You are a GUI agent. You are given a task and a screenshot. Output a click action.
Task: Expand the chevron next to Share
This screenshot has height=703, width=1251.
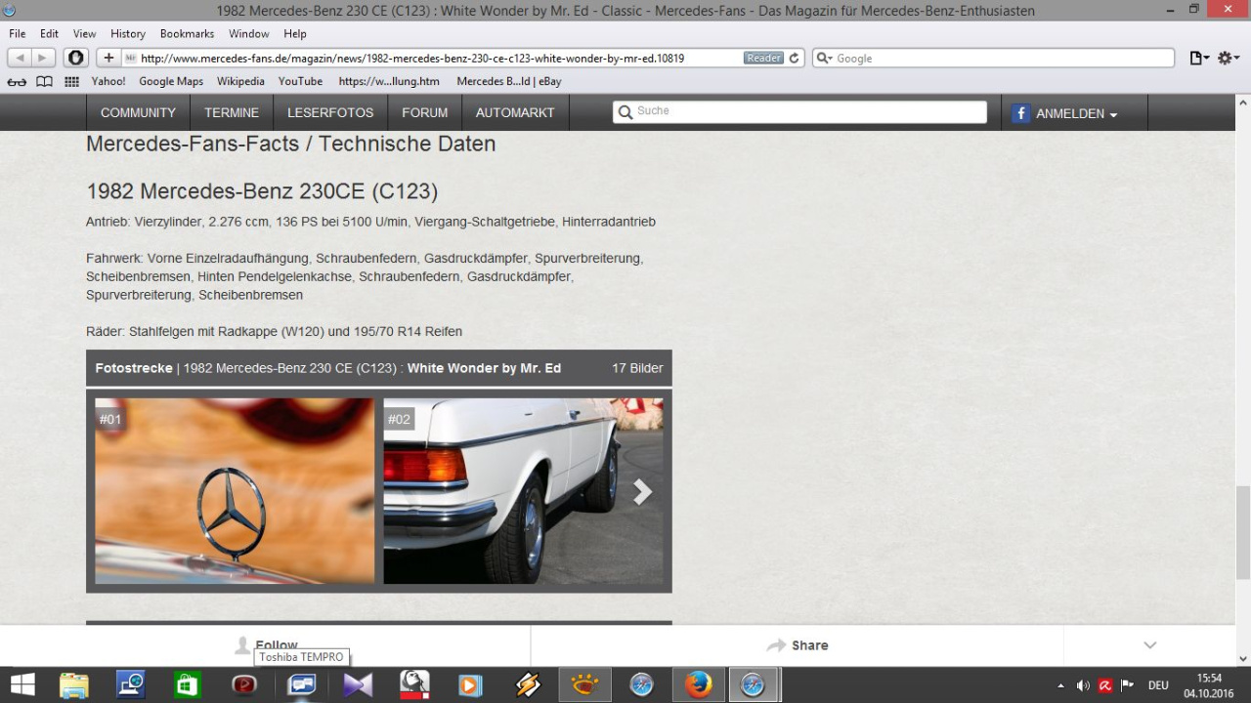[1149, 645]
